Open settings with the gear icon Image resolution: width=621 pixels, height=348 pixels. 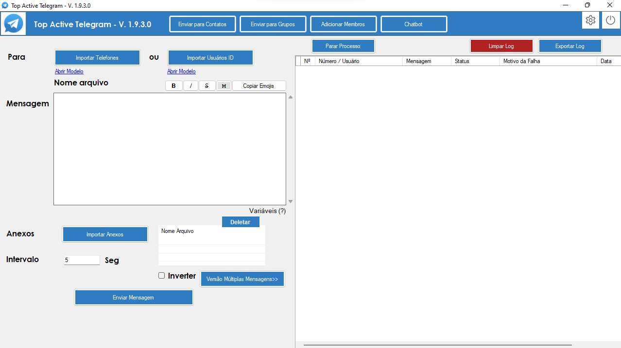point(590,20)
